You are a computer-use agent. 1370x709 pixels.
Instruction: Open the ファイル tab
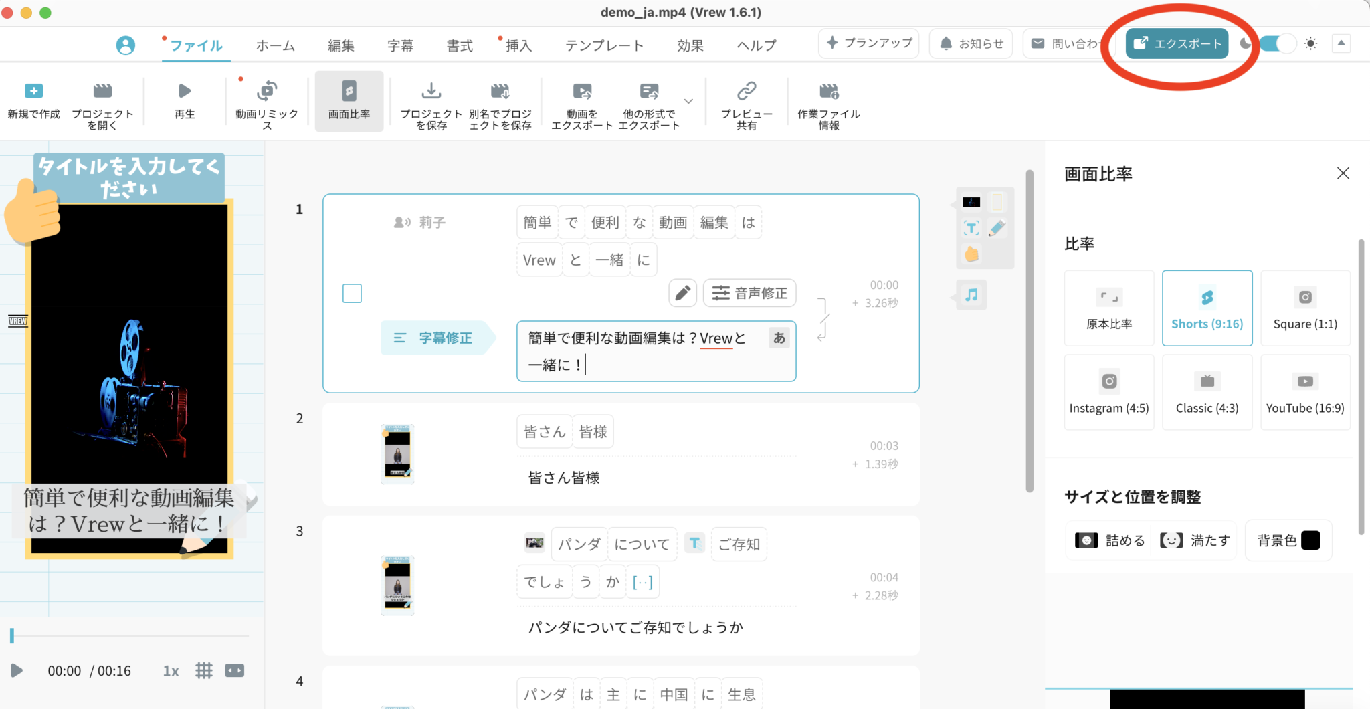tap(196, 45)
